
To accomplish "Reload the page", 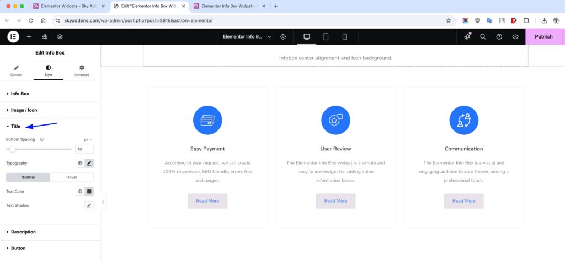I will (31, 21).
